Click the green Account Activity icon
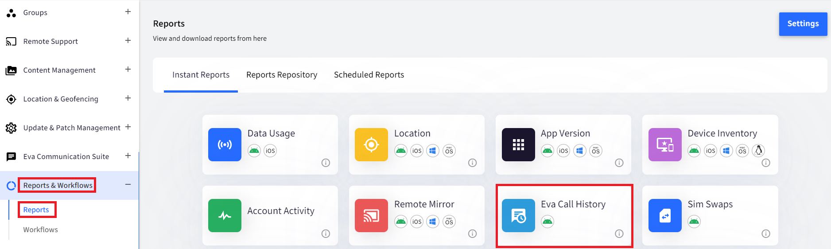Viewport: 831px width, 249px height. [x=225, y=215]
